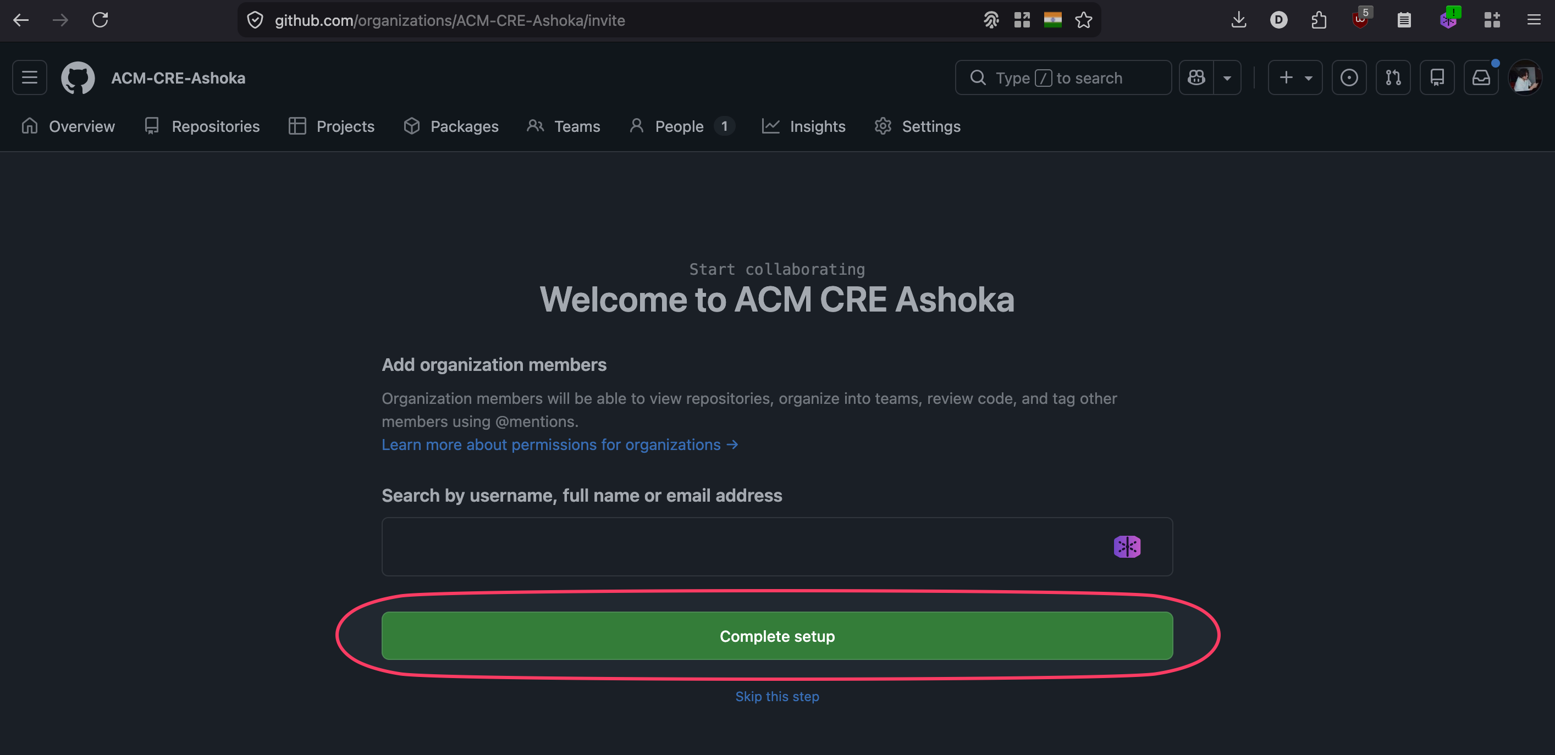Open browser extensions puzzle icon
Viewport: 1555px width, 755px height.
pyautogui.click(x=1319, y=20)
